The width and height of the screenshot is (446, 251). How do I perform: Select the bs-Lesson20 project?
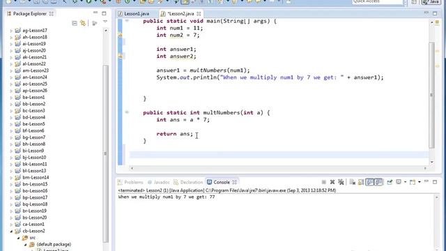(34, 218)
